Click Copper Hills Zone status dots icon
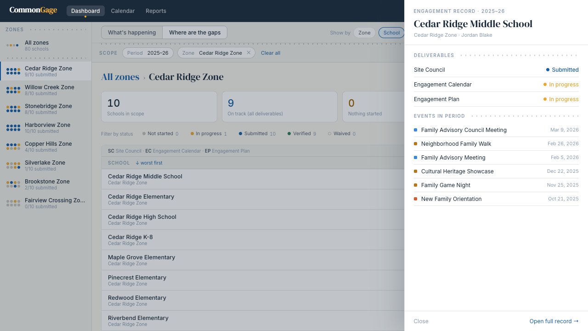Screen dimensions: 588x331 [13, 147]
